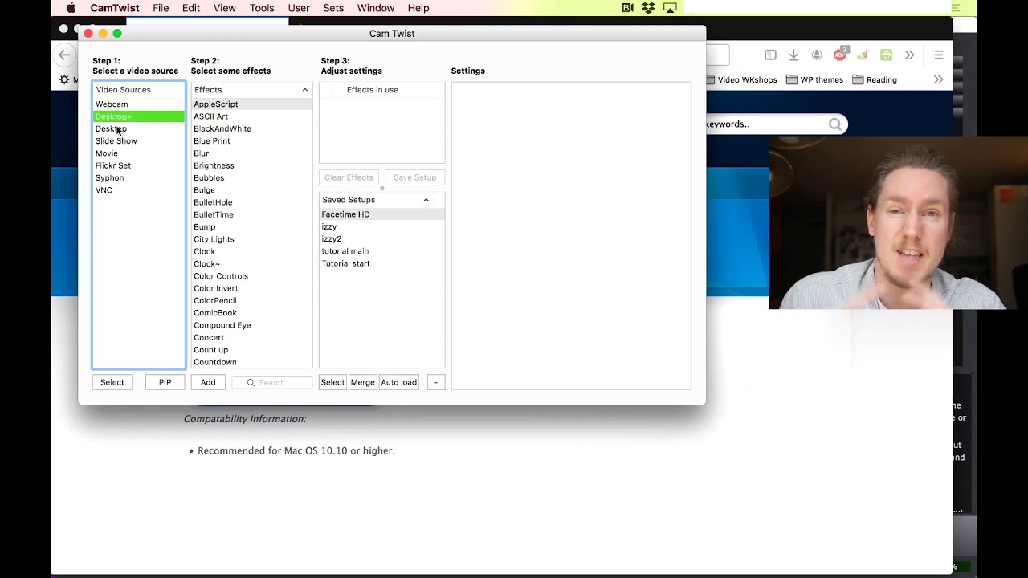Click the Save Setup button
Viewport: 1028px width, 578px height.
pyautogui.click(x=414, y=177)
